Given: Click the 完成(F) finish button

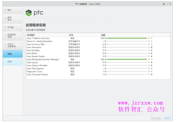Looking at the screenshot, I should click(x=167, y=118).
